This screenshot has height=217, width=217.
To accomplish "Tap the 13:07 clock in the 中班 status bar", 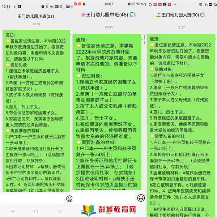I will point(109,4).
